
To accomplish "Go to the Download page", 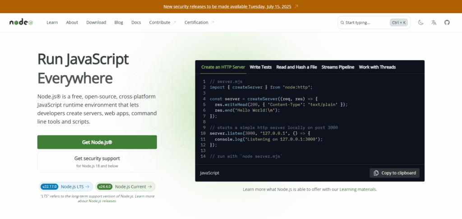I will pos(96,23).
